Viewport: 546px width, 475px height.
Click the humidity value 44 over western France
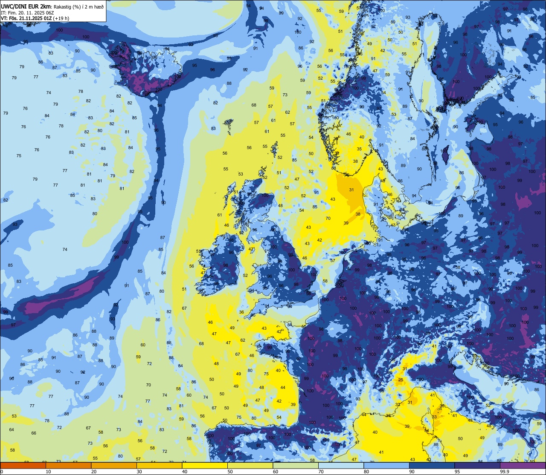[x=283, y=388]
